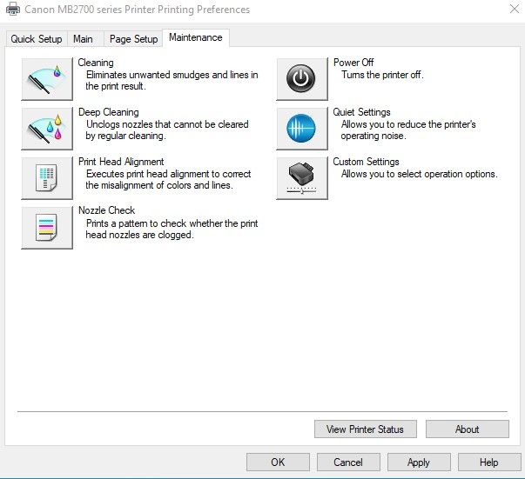Open the About button
Image resolution: width=525 pixels, height=479 pixels.
(467, 429)
